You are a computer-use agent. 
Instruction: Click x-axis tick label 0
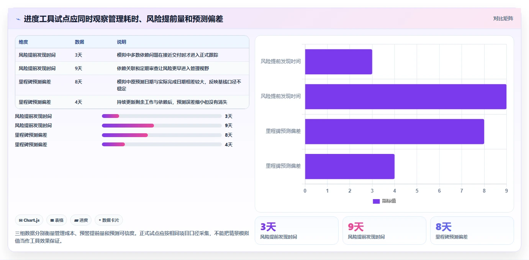(x=305, y=191)
